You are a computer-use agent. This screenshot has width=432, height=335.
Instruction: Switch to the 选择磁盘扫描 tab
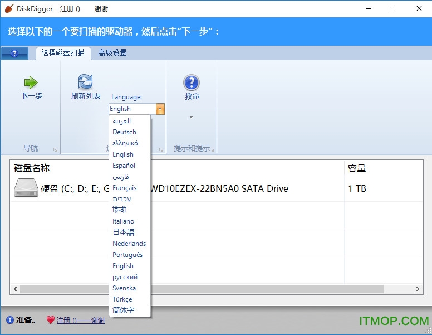pyautogui.click(x=63, y=52)
